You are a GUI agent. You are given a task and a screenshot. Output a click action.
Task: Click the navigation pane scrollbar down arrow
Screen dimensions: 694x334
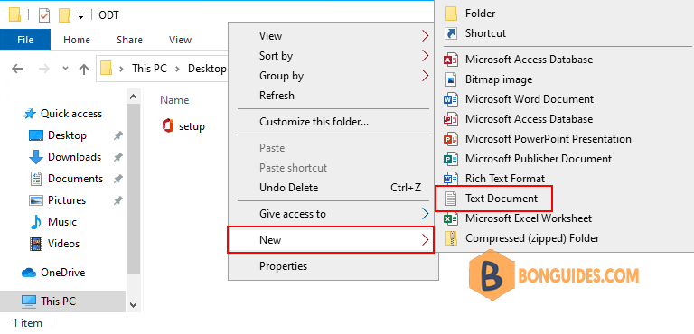(133, 304)
